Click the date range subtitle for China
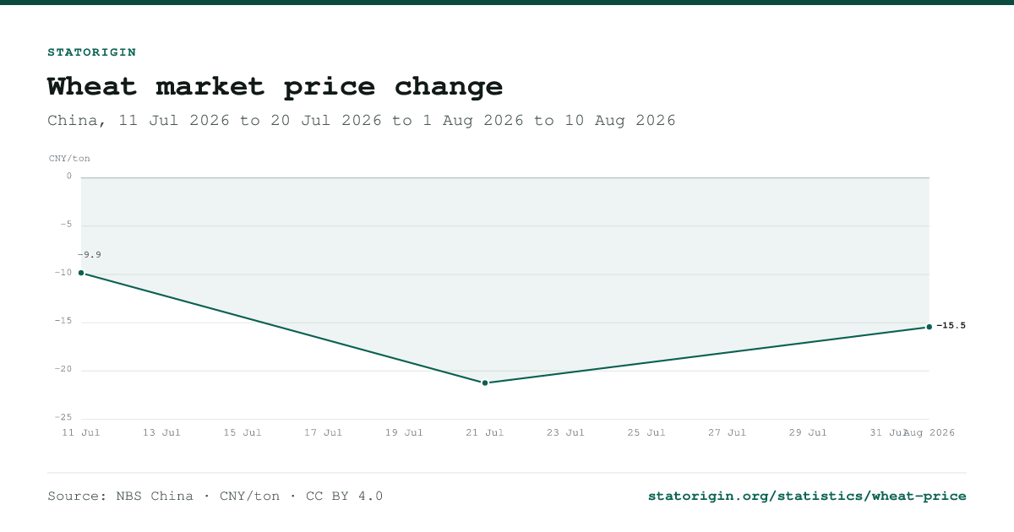 tap(362, 121)
